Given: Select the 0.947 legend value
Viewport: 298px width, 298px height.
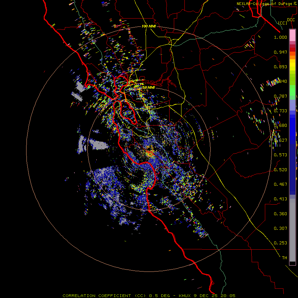Looking at the screenshot, I should click(x=280, y=52).
